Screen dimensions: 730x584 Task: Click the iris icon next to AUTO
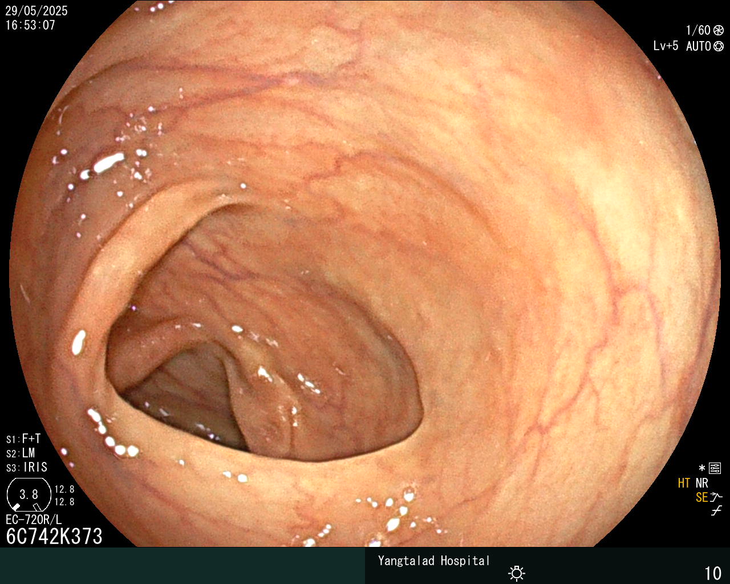[719, 47]
